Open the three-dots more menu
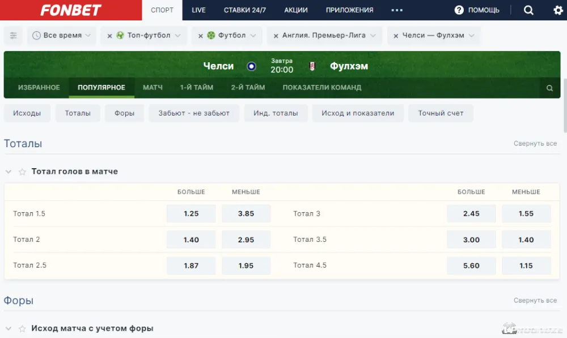Viewport: 567px width, 338px height. pos(397,10)
